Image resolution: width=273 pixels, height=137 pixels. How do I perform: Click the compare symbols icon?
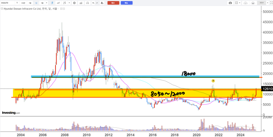(81, 3)
